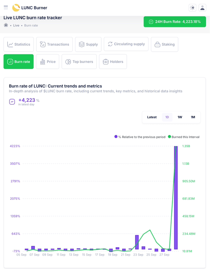Click the 24H Burn Rate green button
Screen dimensions: 210x269
click(x=175, y=22)
